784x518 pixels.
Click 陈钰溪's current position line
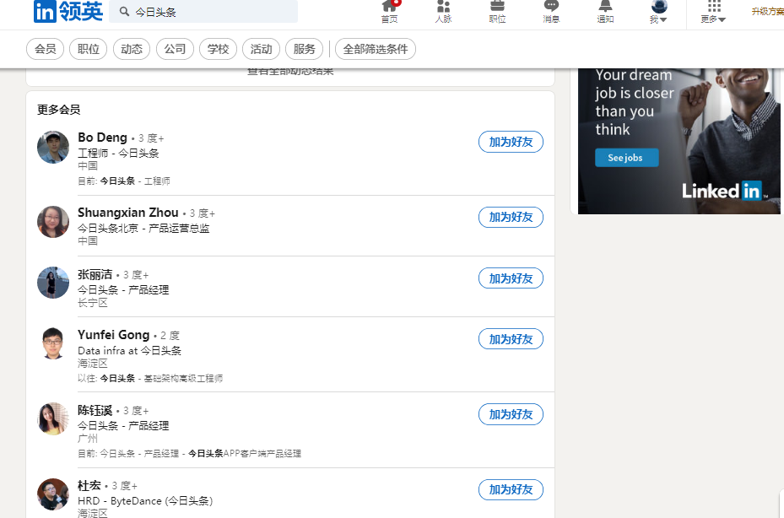tap(190, 454)
